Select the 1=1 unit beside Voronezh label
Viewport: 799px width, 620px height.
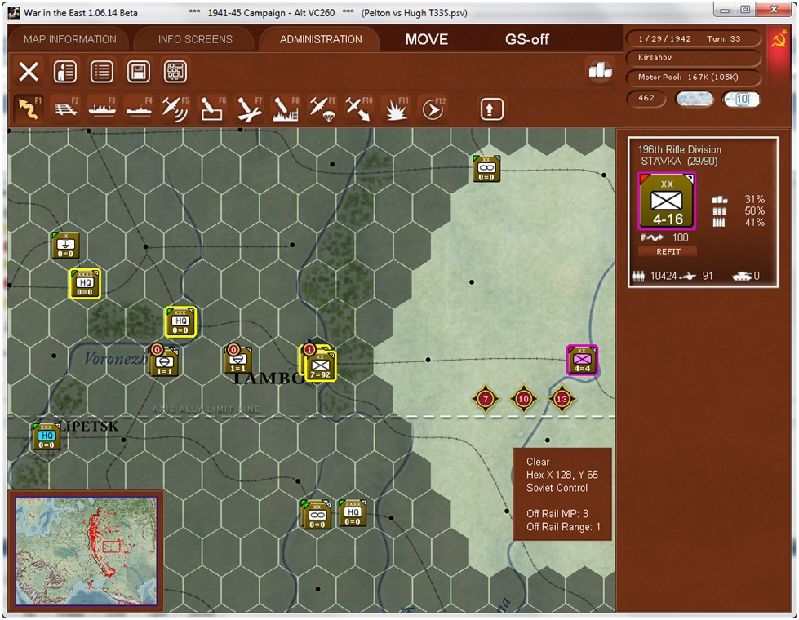163,361
